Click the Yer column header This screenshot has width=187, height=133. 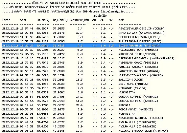(x=121, y=20)
